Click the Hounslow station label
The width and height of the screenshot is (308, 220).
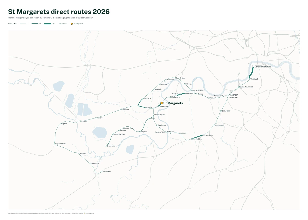pos(148,98)
